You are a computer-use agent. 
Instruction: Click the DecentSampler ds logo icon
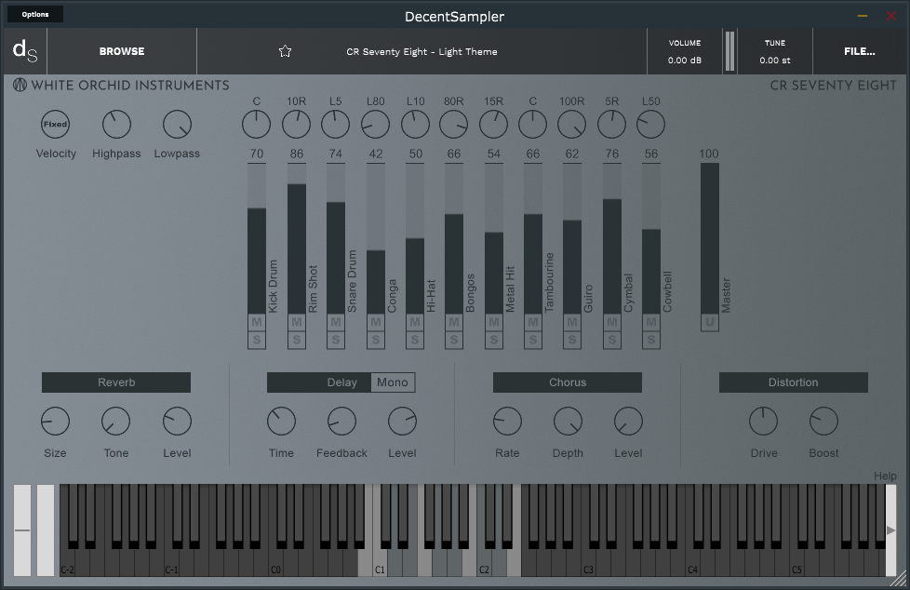[25, 51]
